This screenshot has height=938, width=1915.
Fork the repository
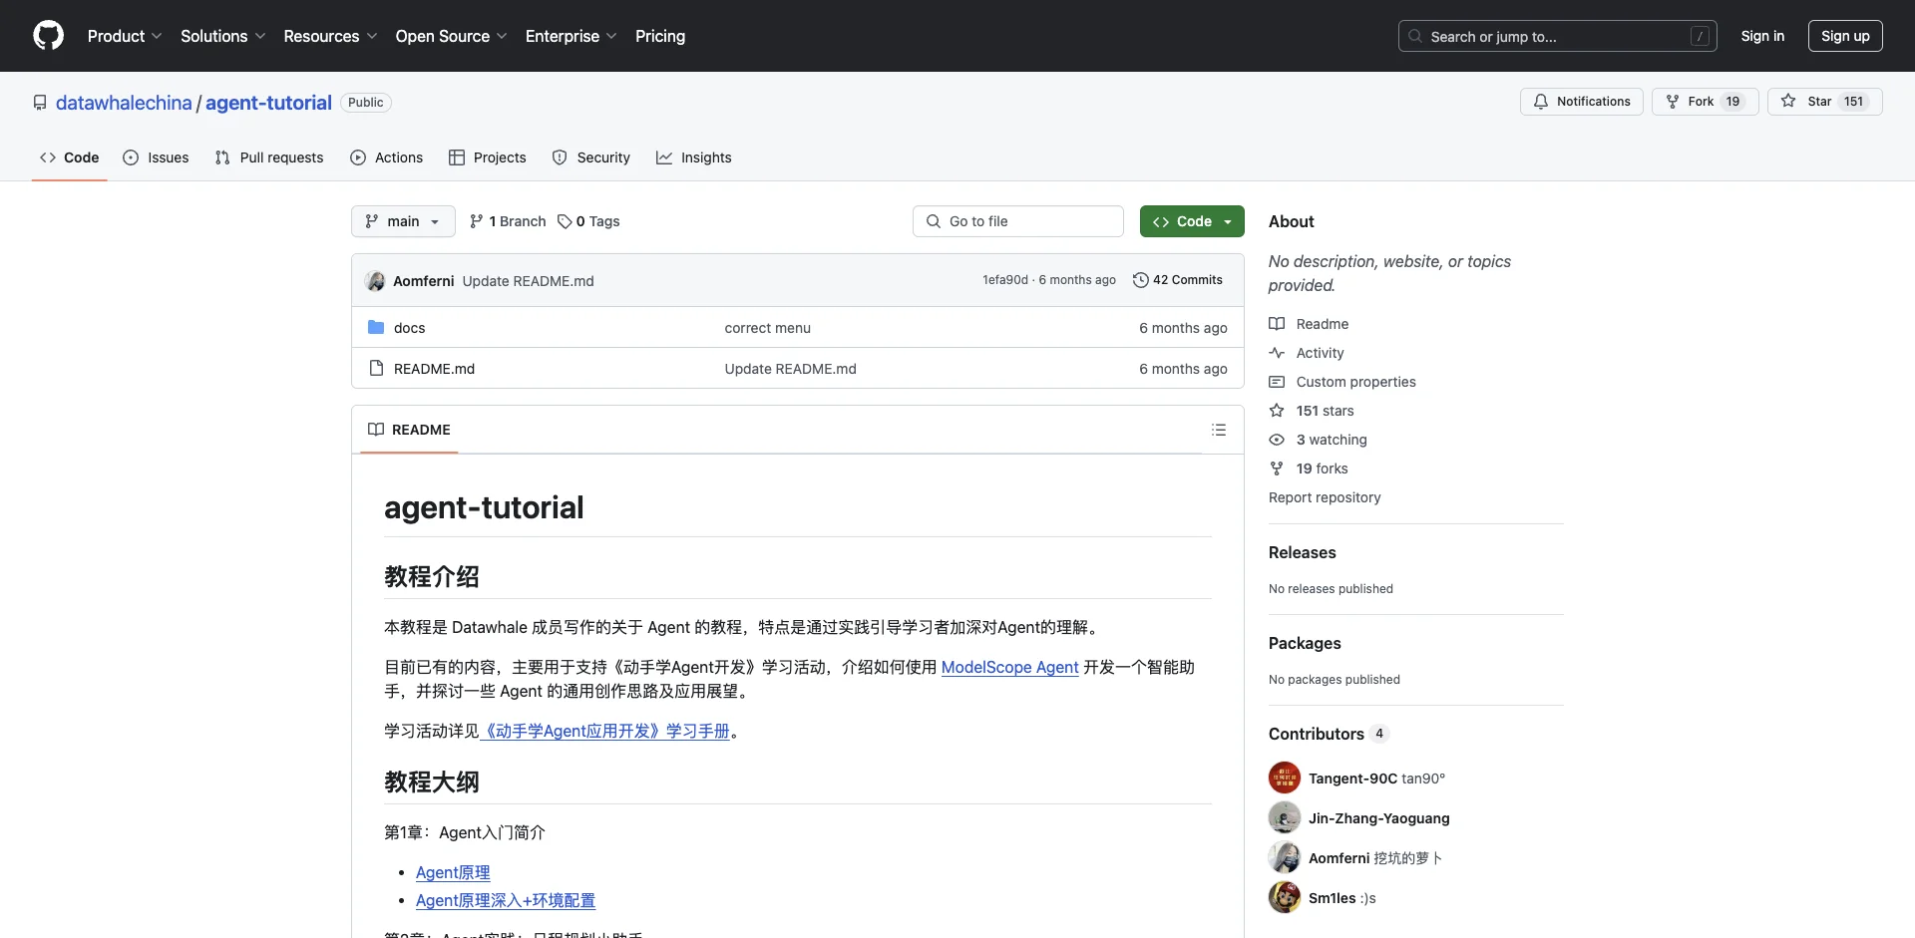[x=1705, y=102]
